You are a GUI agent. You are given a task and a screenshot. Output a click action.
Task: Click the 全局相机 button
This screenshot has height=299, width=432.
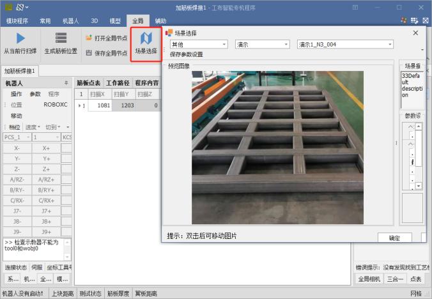369,279
